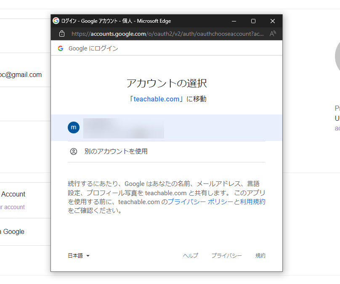The image size is (340, 284).
Task: Close the Google login popup window
Action: pyautogui.click(x=273, y=21)
